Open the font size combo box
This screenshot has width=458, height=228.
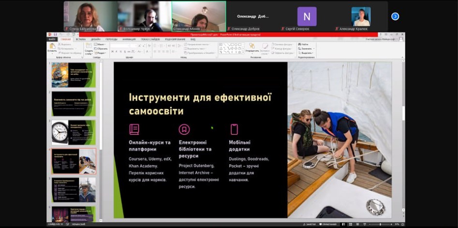[x=133, y=46]
